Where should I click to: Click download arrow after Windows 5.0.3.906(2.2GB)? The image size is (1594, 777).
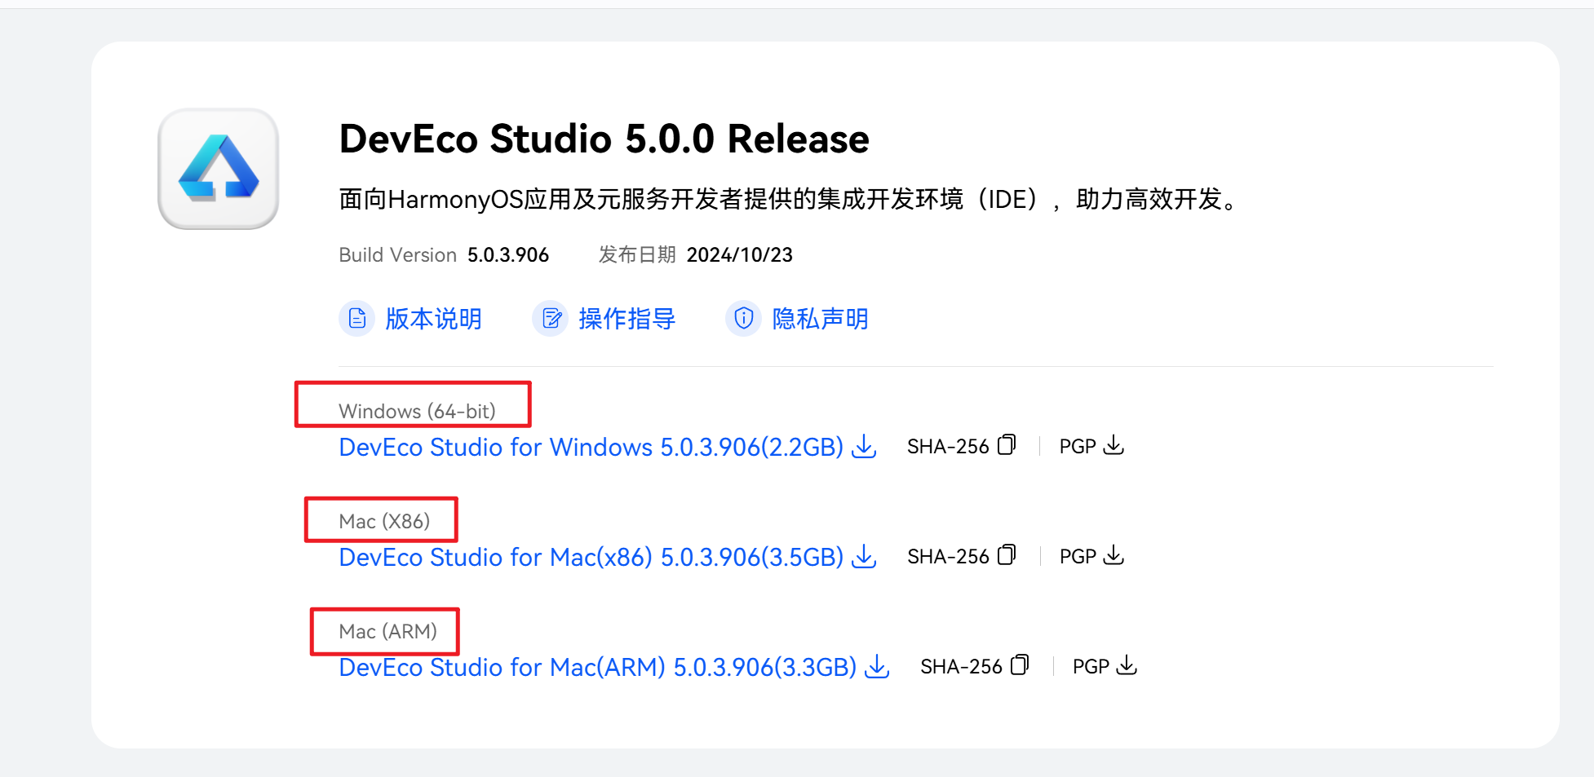tap(864, 447)
